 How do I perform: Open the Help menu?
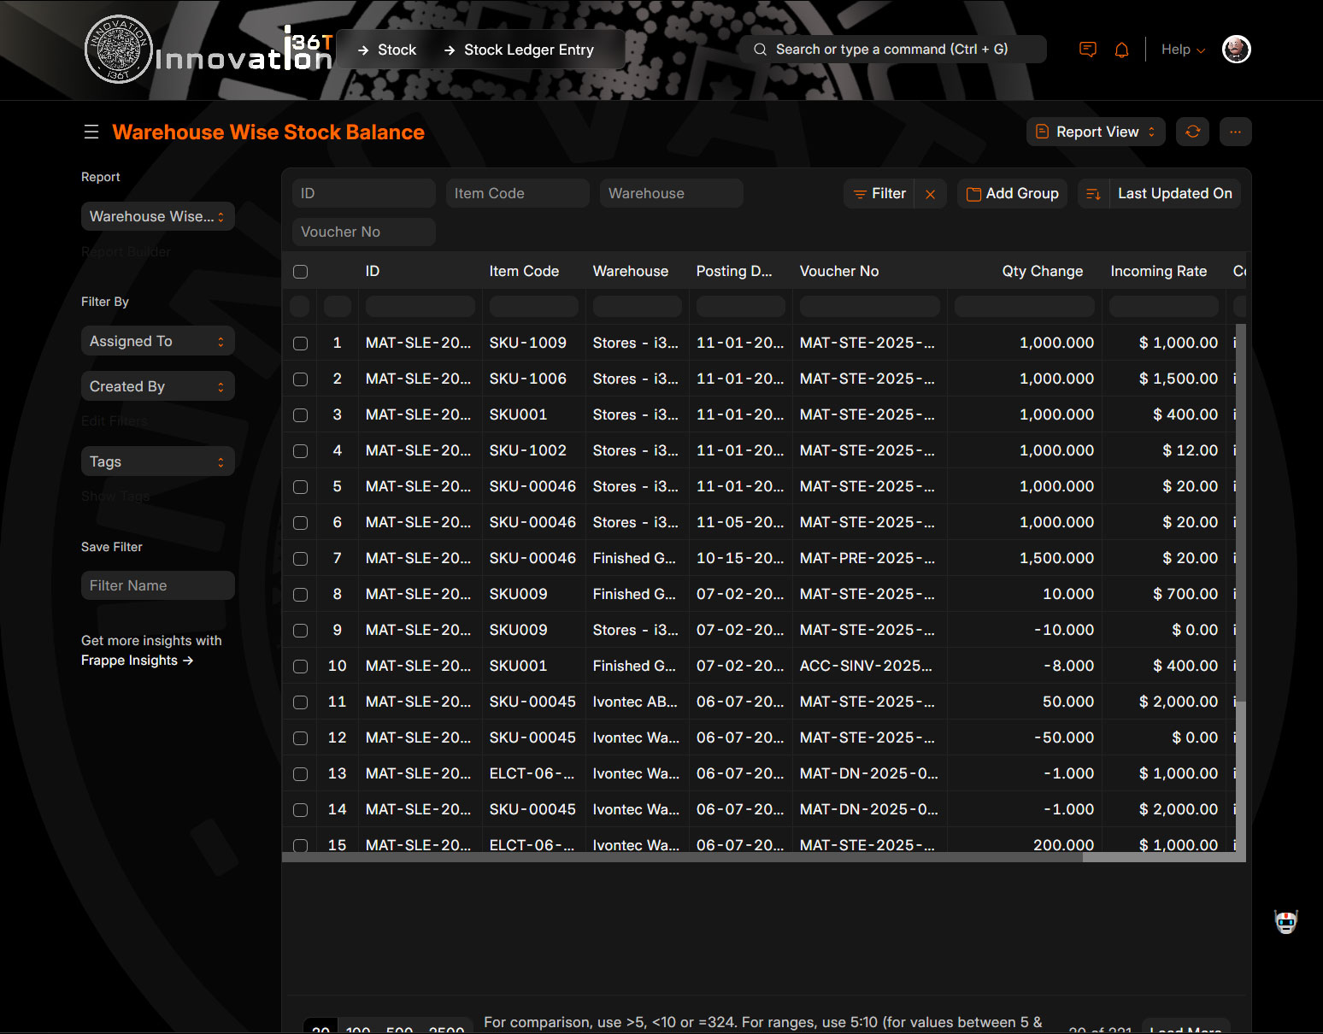pos(1183,50)
